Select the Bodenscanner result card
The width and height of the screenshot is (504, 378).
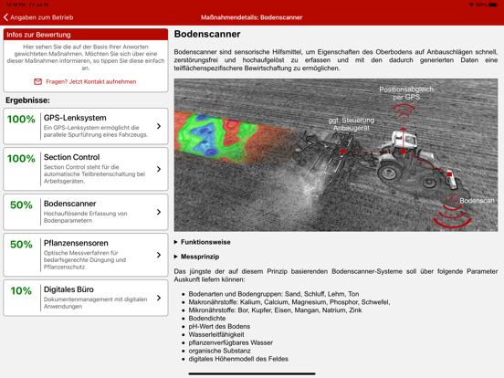click(x=86, y=212)
